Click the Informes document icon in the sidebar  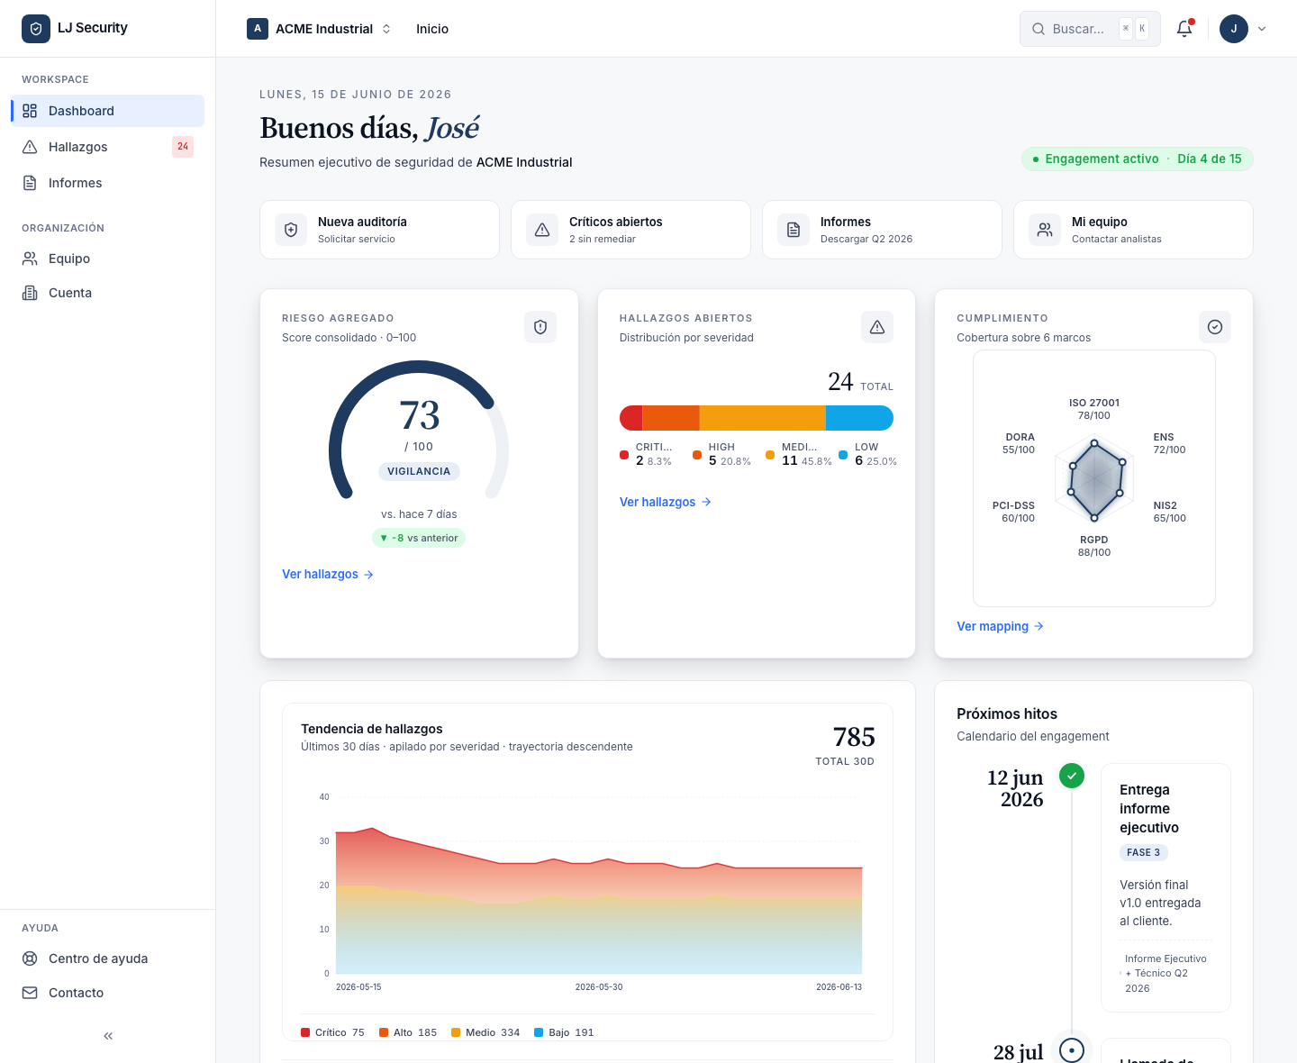[x=30, y=183]
